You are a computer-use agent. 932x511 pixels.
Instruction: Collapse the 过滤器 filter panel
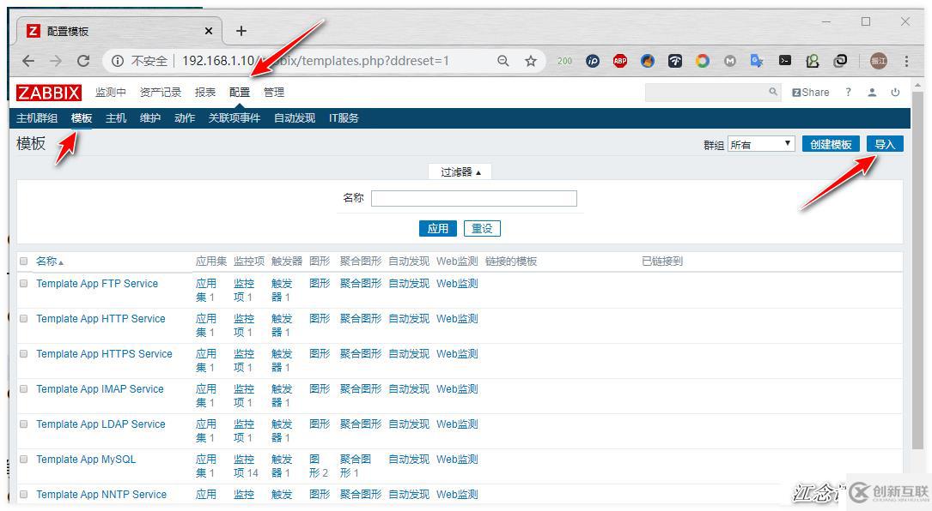(x=460, y=172)
